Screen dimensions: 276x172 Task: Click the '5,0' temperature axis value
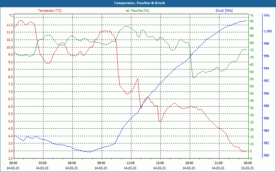tap(10, 121)
